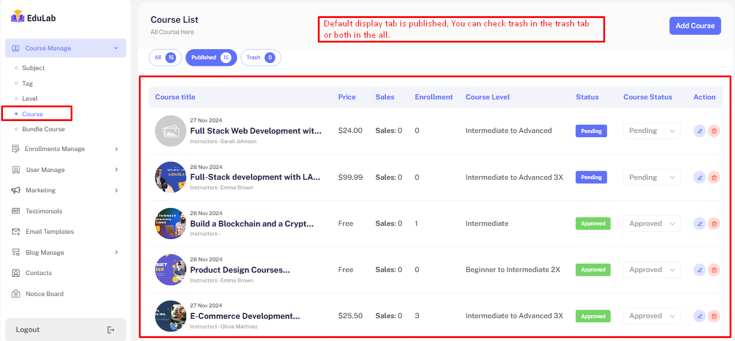Click the EduLab logo icon
Screen dimensions: 735x341
point(17,17)
